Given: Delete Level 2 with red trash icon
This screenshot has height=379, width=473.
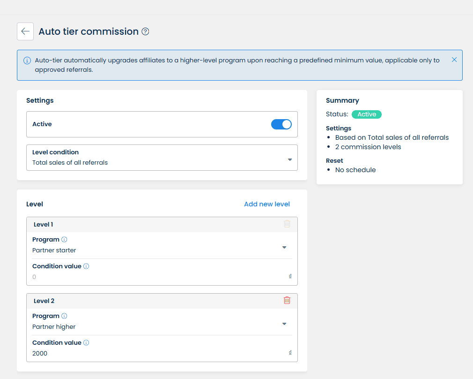Looking at the screenshot, I should [287, 300].
